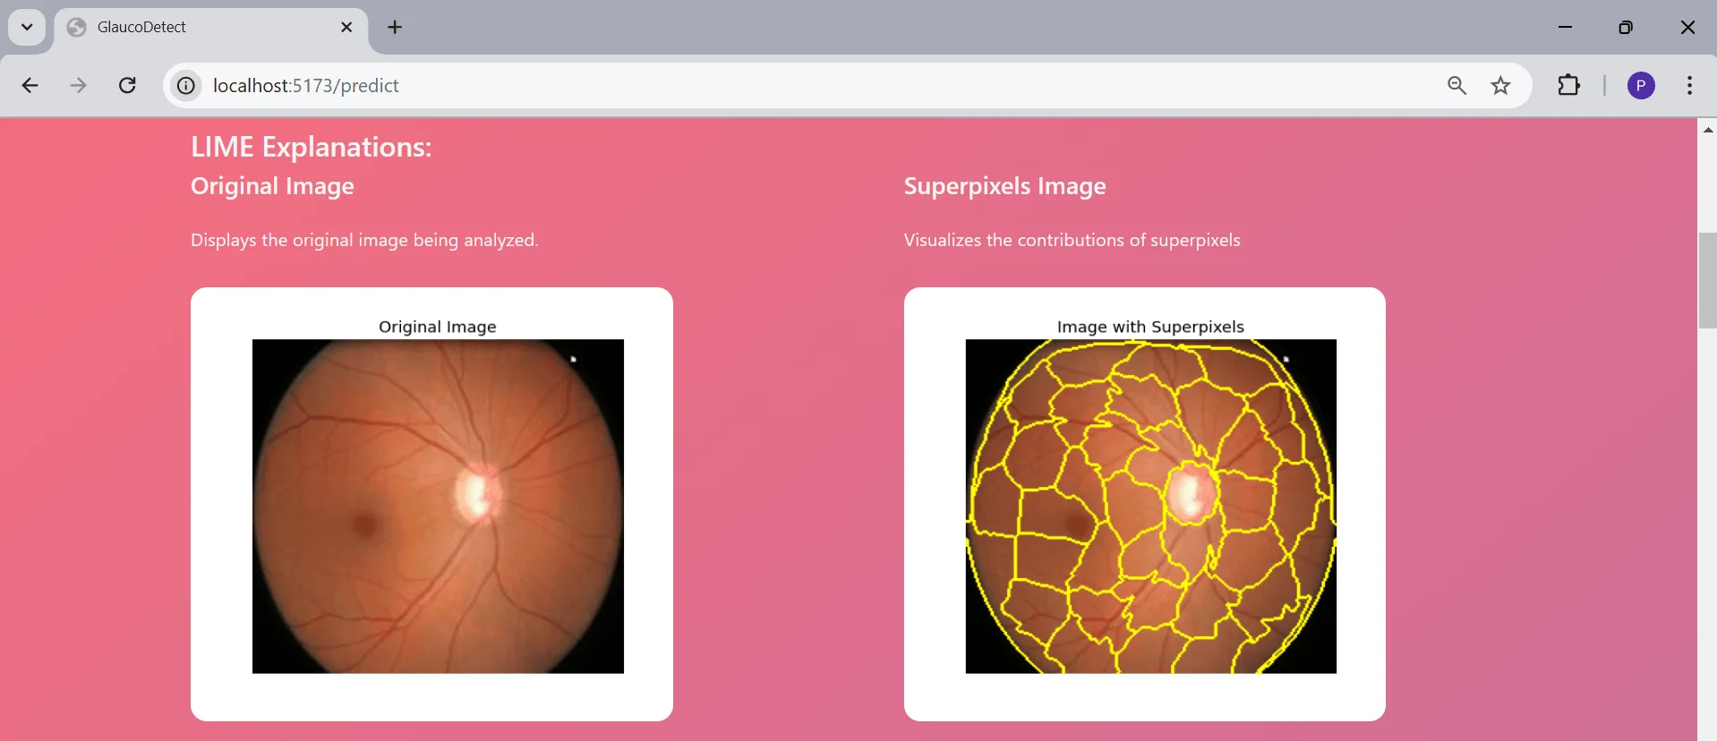Bookmark this page with the star

(1501, 86)
